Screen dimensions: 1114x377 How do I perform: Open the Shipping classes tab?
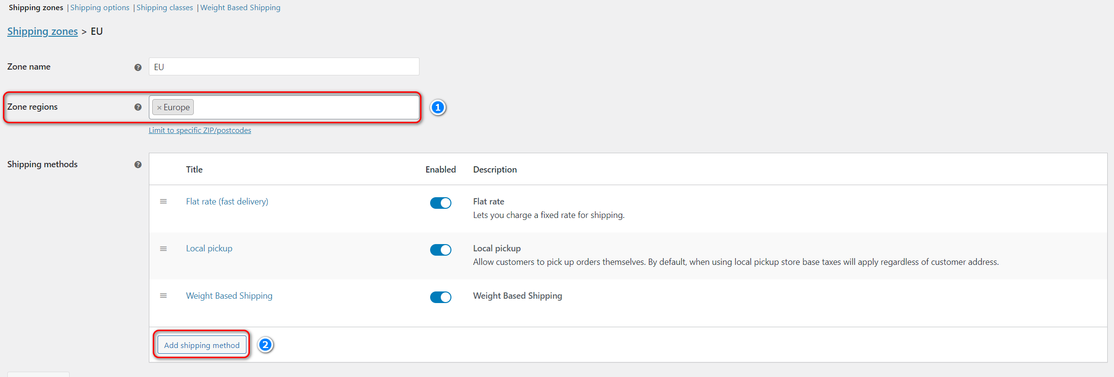164,8
